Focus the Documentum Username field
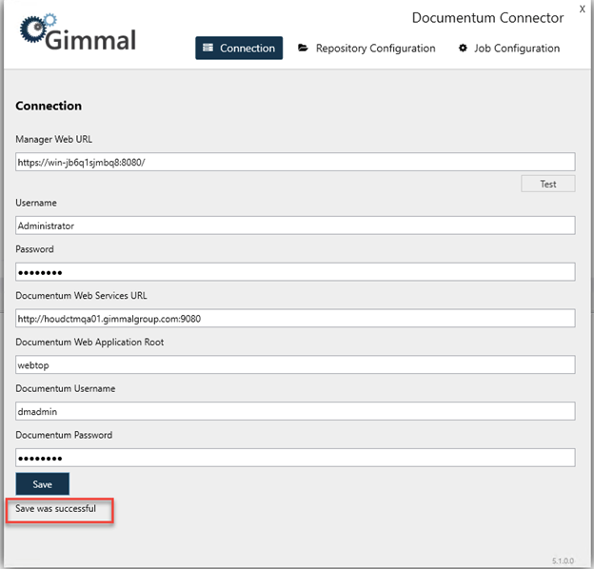 pos(295,411)
